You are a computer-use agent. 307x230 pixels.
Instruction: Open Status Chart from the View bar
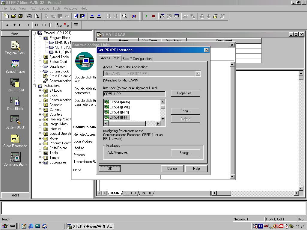coord(15,85)
